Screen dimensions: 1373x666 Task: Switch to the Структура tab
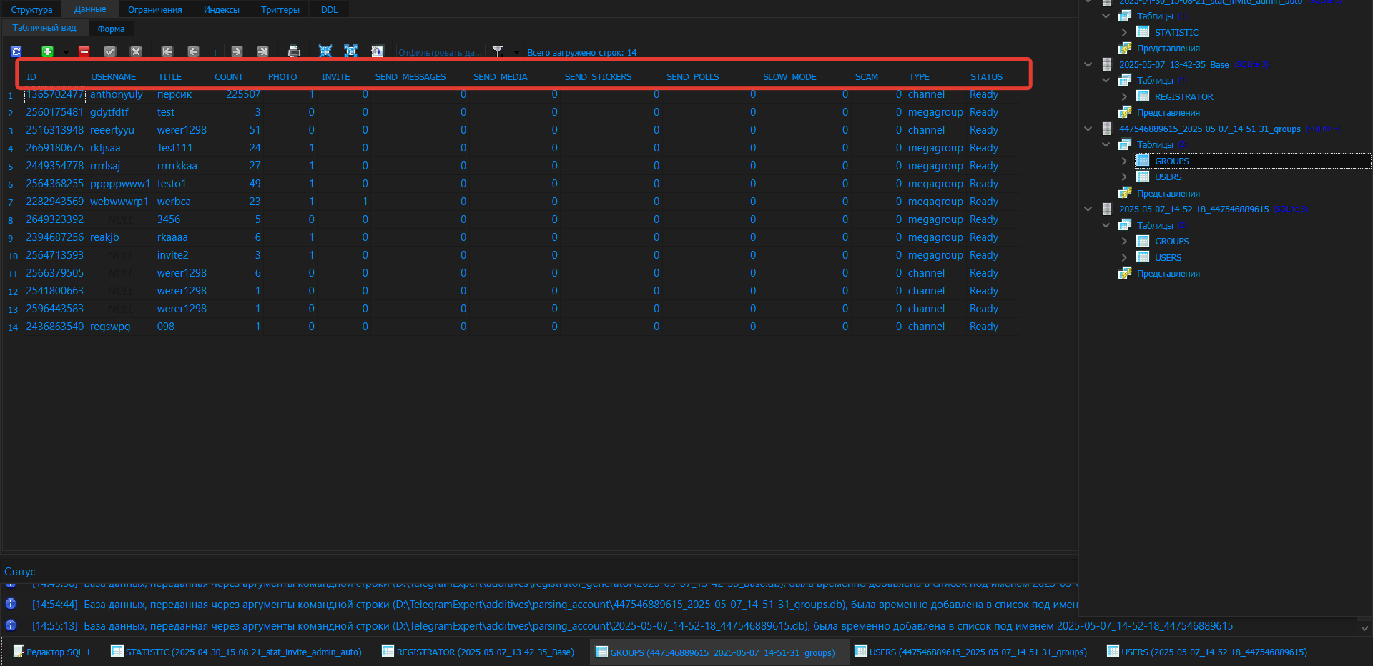31,9
